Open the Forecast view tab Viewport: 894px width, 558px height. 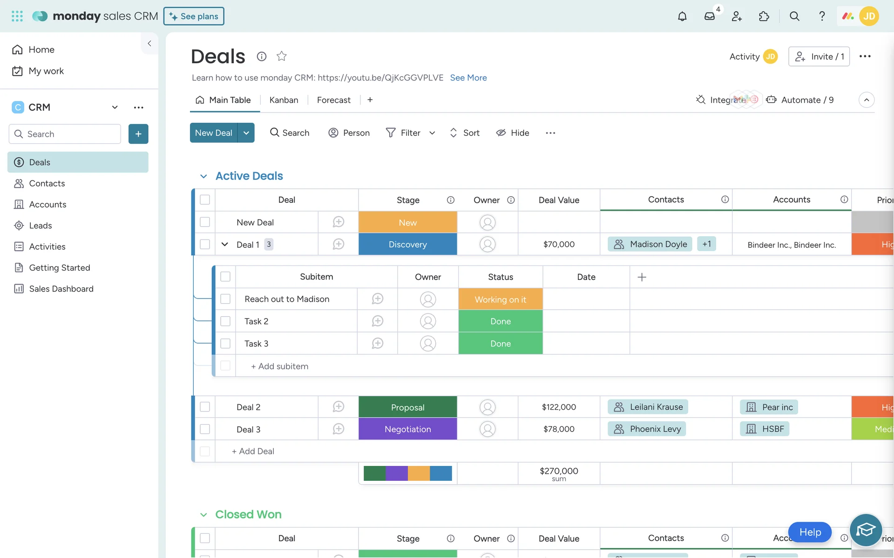333,100
